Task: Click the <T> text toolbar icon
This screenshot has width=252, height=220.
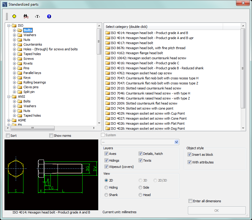Action: (37, 16)
